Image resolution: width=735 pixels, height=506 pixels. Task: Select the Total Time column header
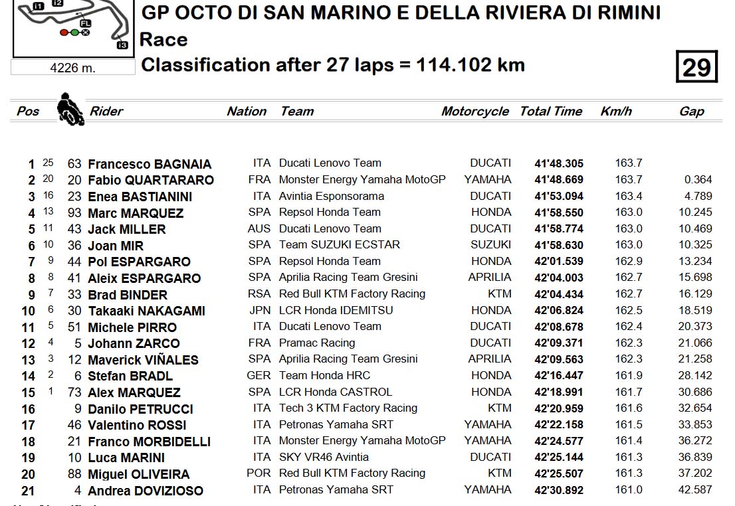tap(551, 111)
